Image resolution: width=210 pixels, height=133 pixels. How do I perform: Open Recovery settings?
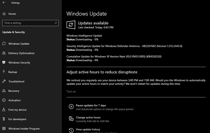[14, 91]
